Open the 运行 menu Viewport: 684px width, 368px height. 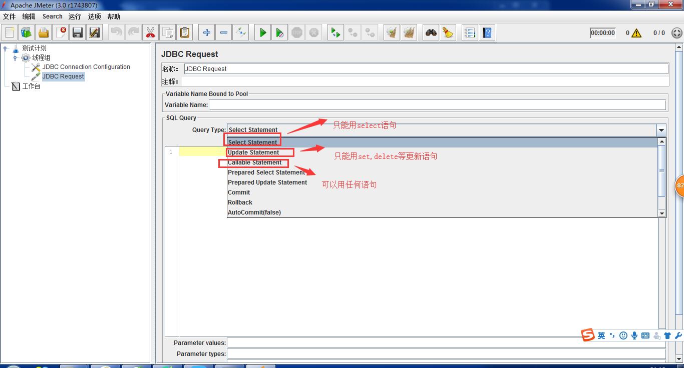tap(75, 16)
